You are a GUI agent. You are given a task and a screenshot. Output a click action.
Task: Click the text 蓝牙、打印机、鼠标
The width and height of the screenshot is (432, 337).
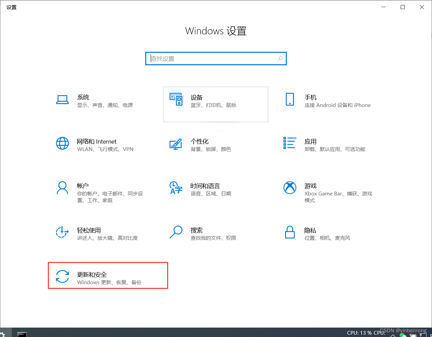click(214, 105)
